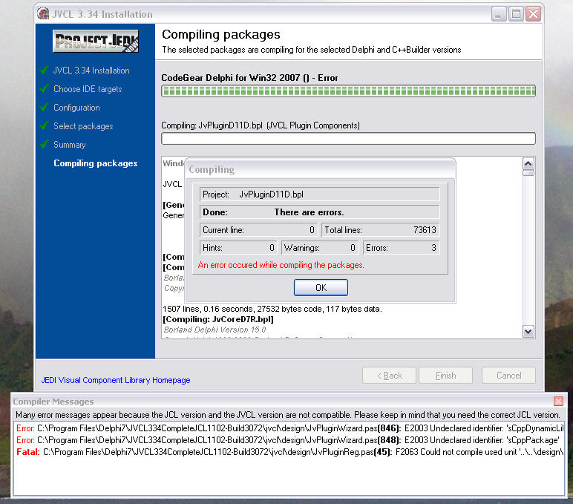Click the log scrollbar down arrow

[528, 332]
